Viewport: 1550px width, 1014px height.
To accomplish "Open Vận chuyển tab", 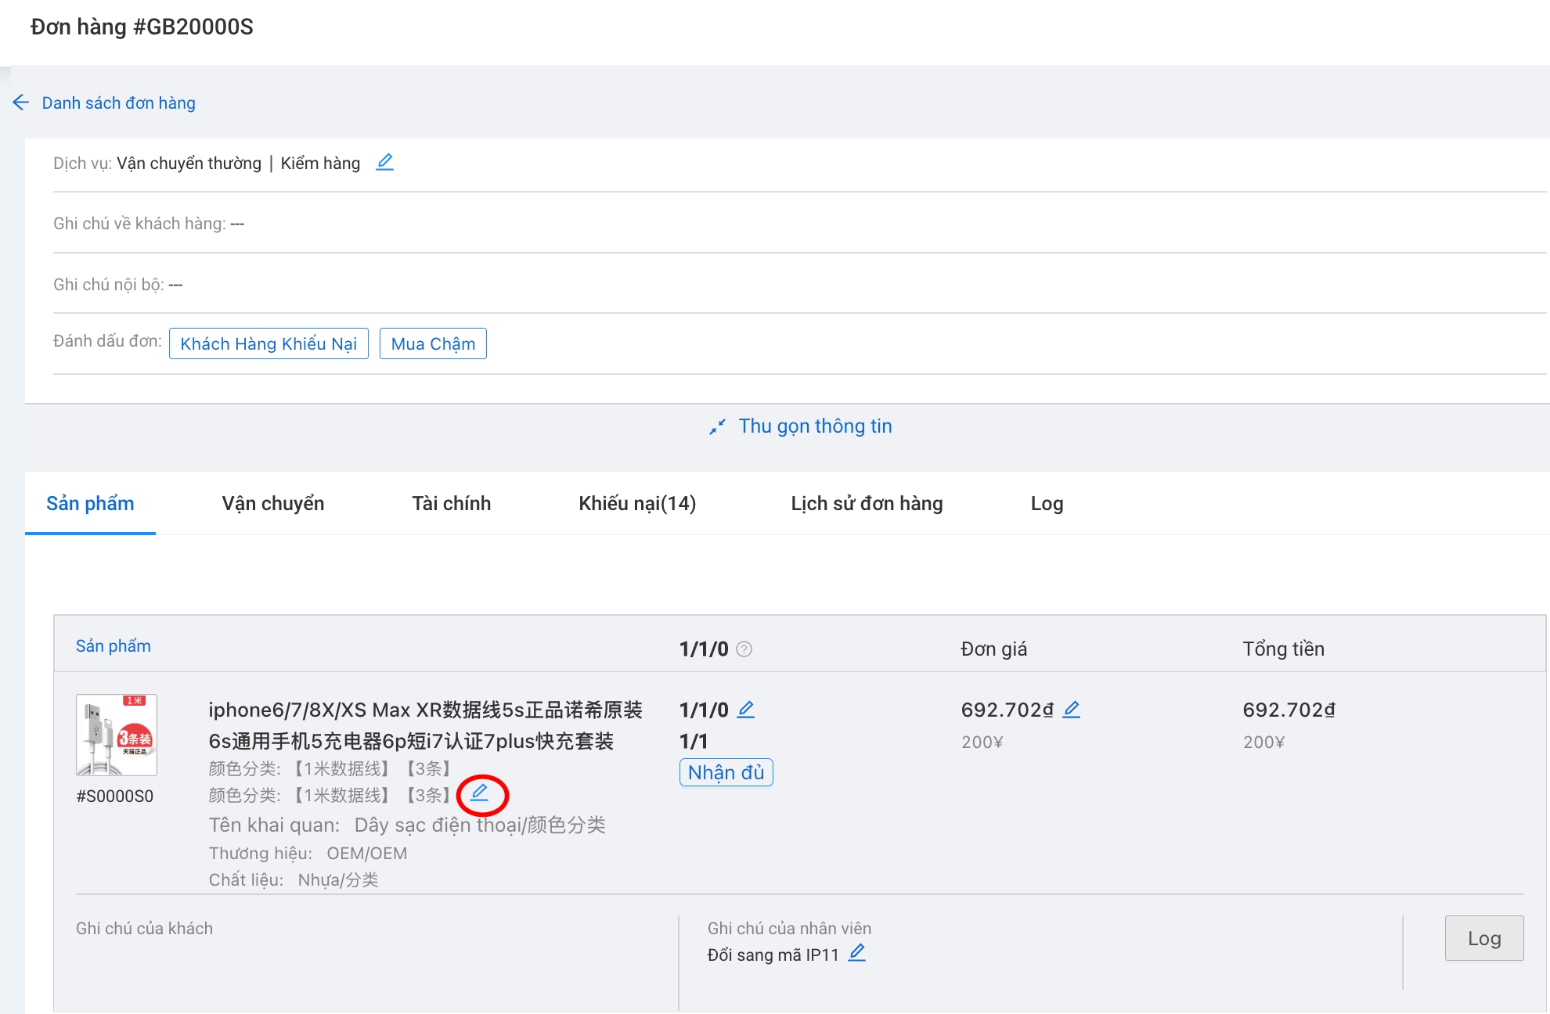I will (272, 504).
